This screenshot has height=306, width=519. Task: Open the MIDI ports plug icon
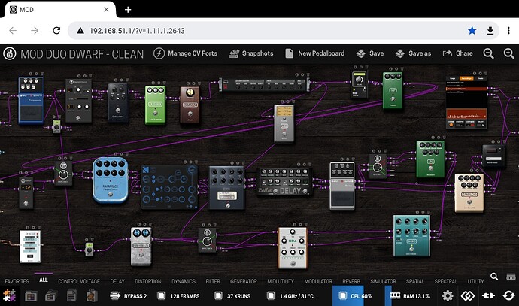coord(488,295)
